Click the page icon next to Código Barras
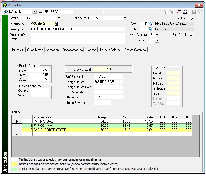This screenshot has width=206, height=176. tap(121, 82)
